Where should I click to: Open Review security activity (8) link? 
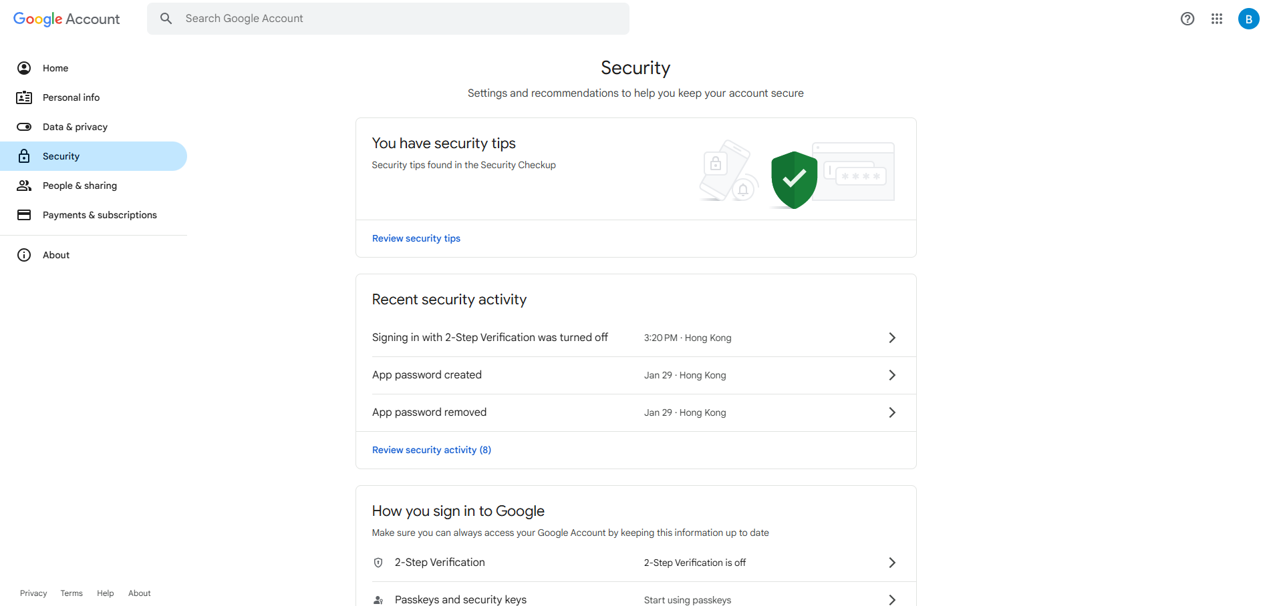431,450
